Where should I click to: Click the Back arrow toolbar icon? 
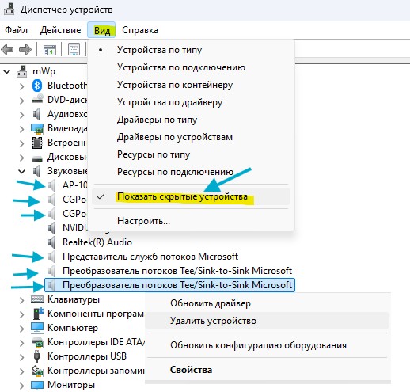point(7,49)
